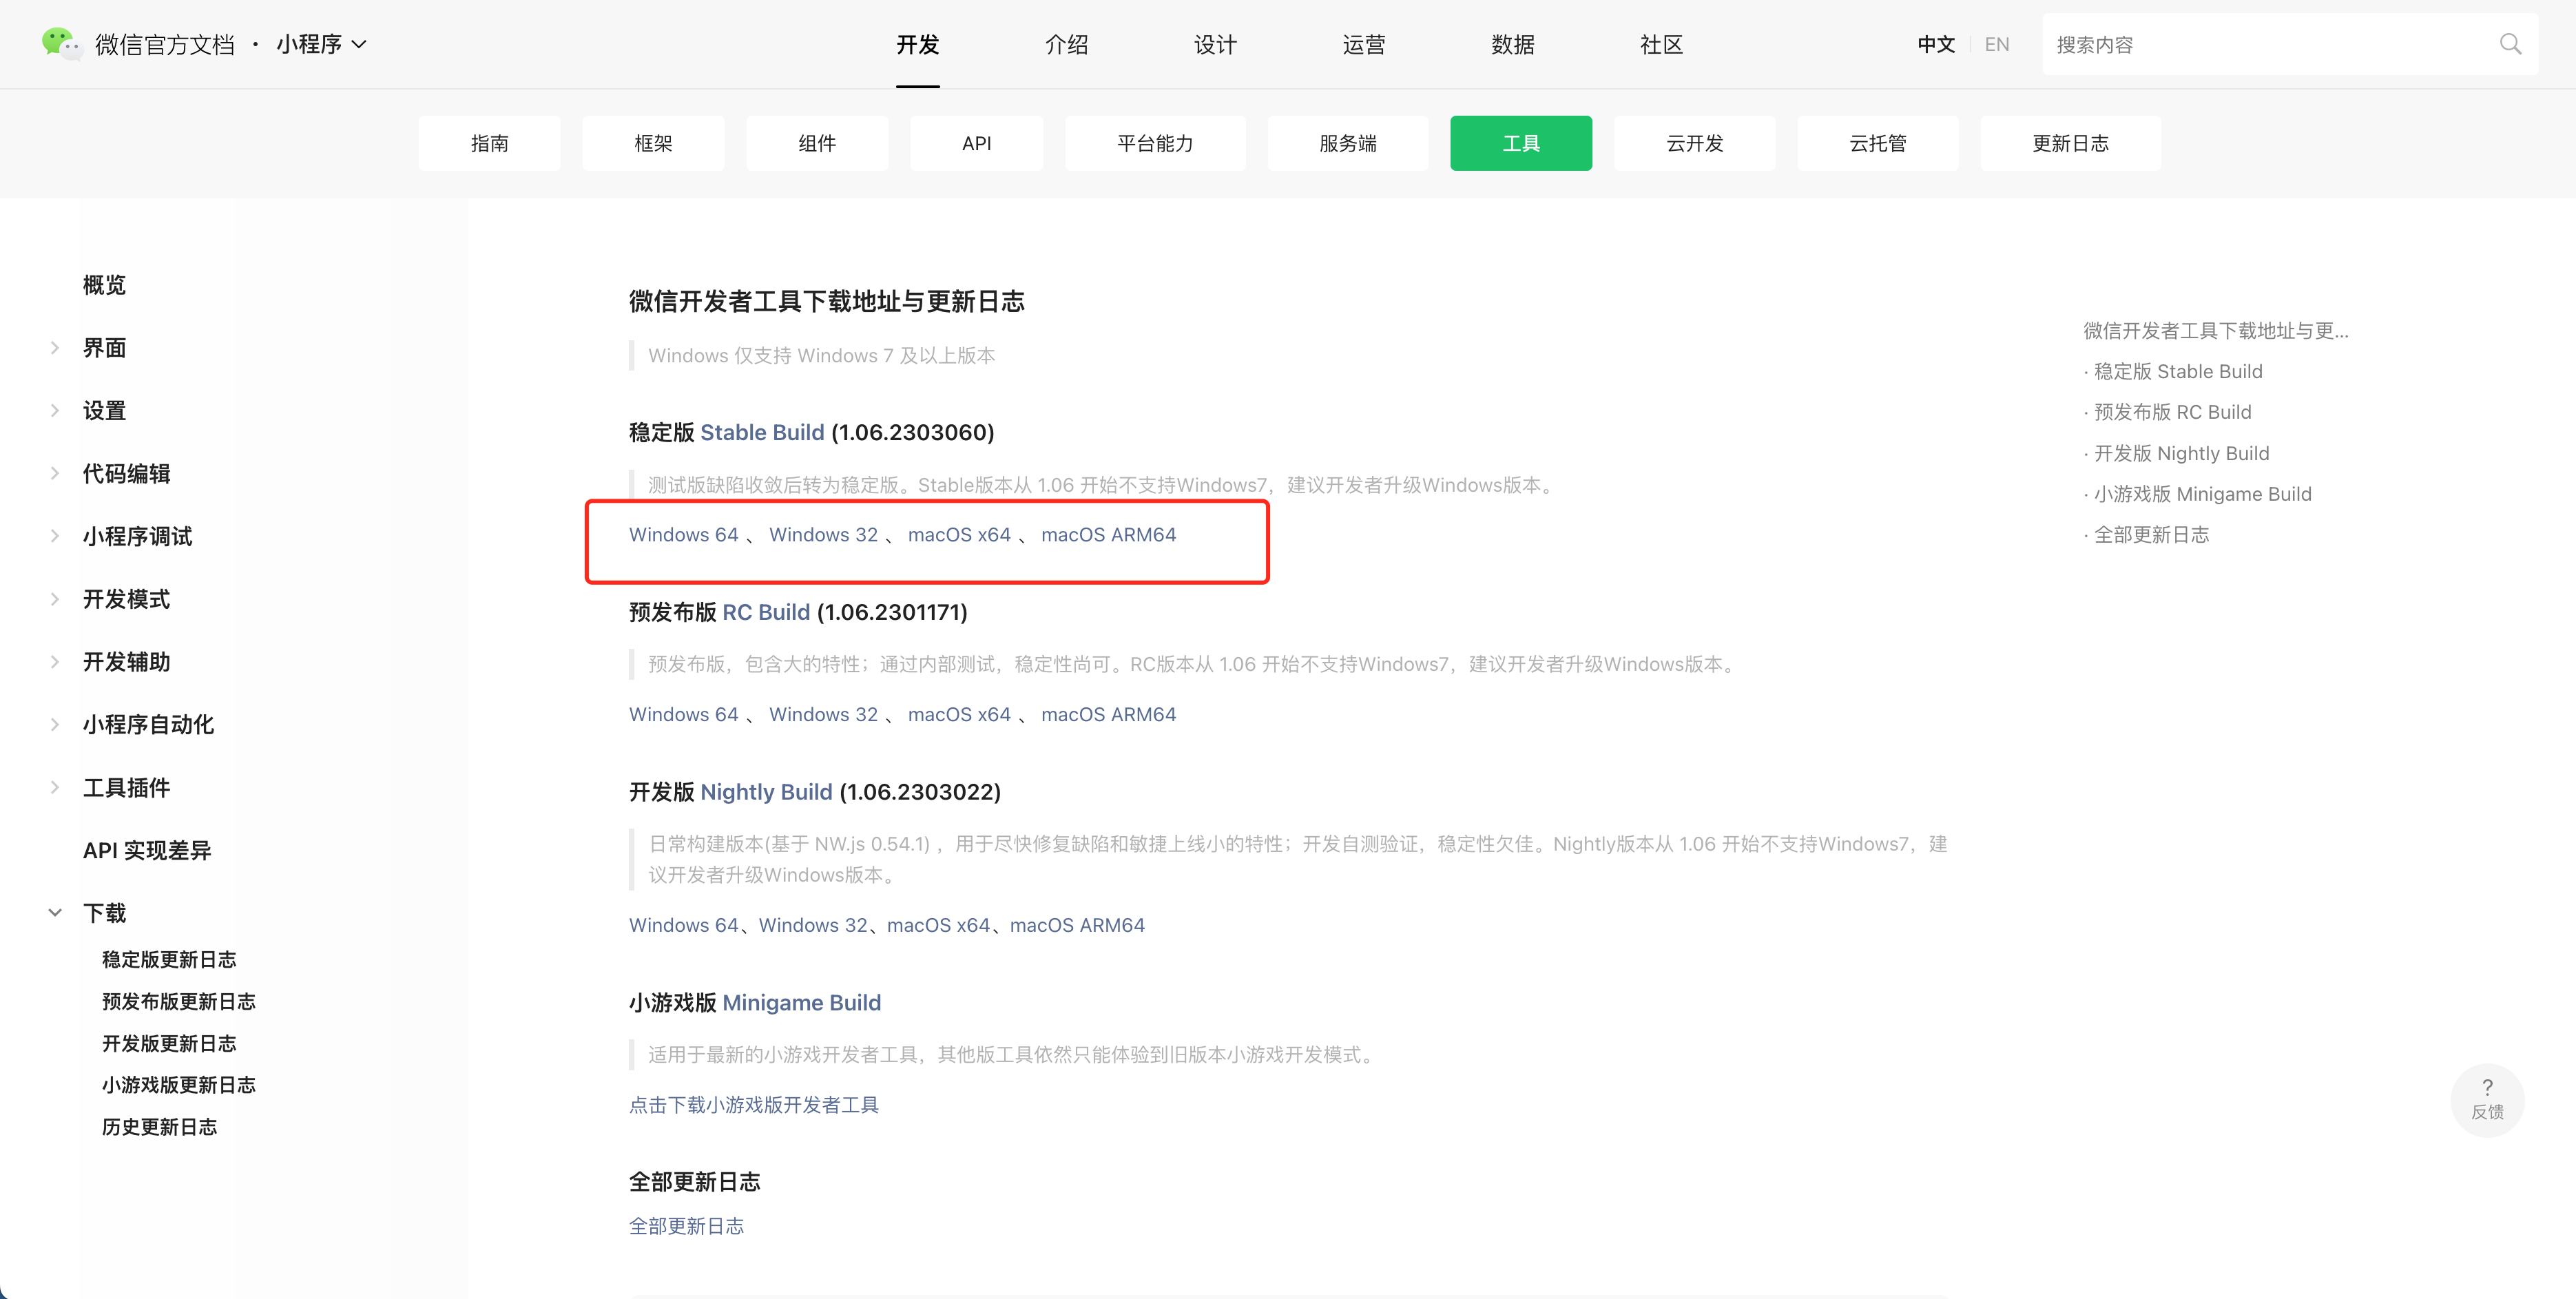Download Stable Build macOS x64
The image size is (2576, 1299).
click(959, 535)
